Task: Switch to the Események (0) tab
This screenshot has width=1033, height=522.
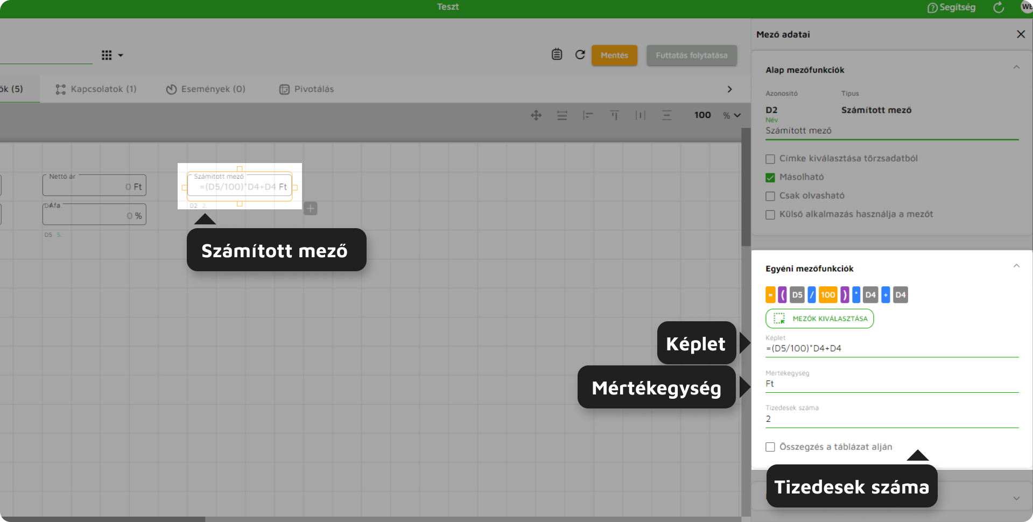Action: pyautogui.click(x=206, y=89)
